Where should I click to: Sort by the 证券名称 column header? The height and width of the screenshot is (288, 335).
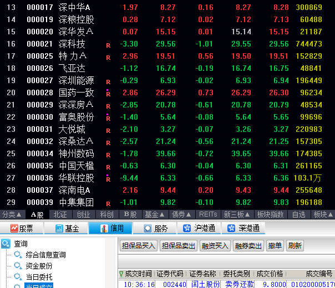(202, 274)
